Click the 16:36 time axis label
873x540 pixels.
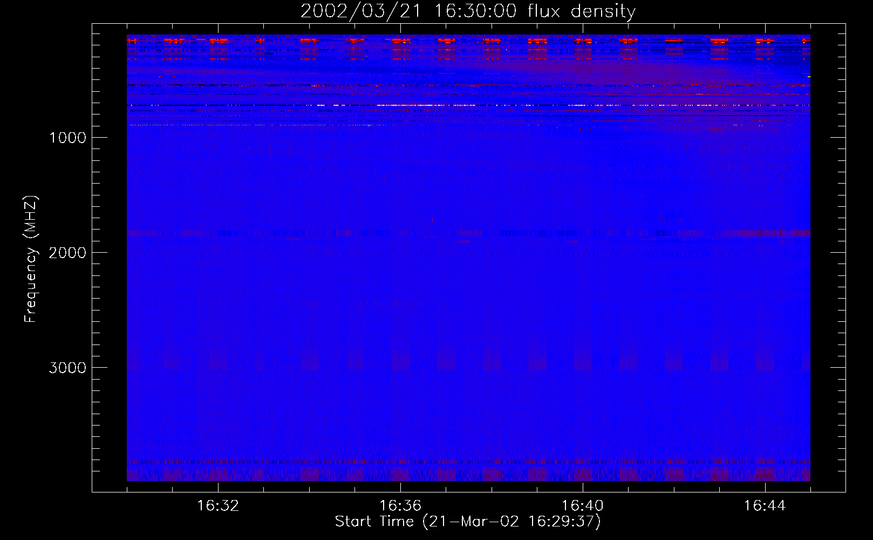pos(400,506)
